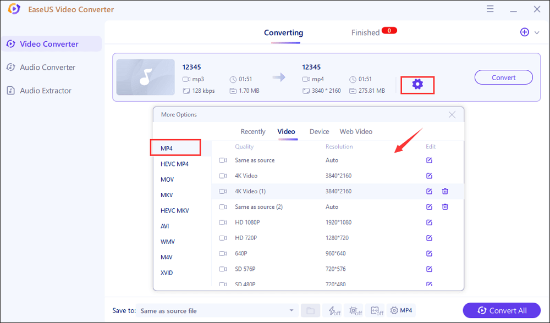Open Audio Extractor in the sidebar
Viewport: 550px width, 323px height.
[x=46, y=91]
